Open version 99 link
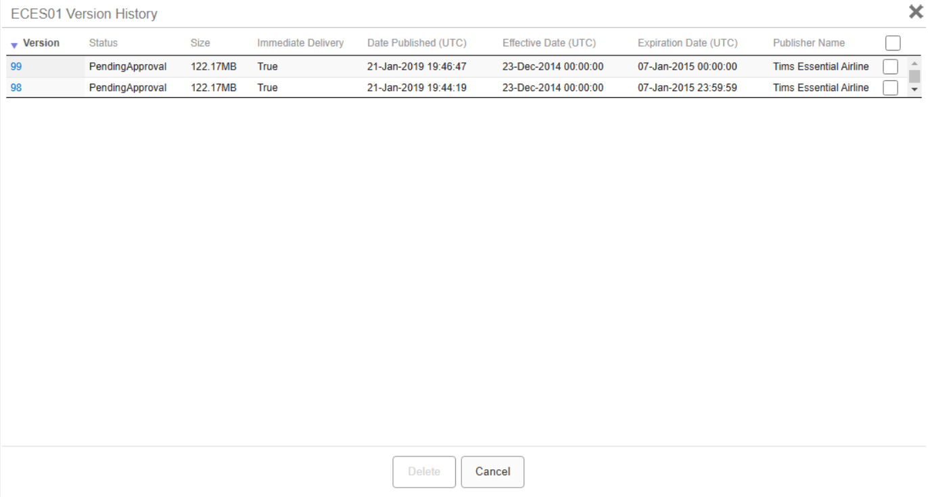Image resolution: width=928 pixels, height=497 pixels. tap(16, 66)
